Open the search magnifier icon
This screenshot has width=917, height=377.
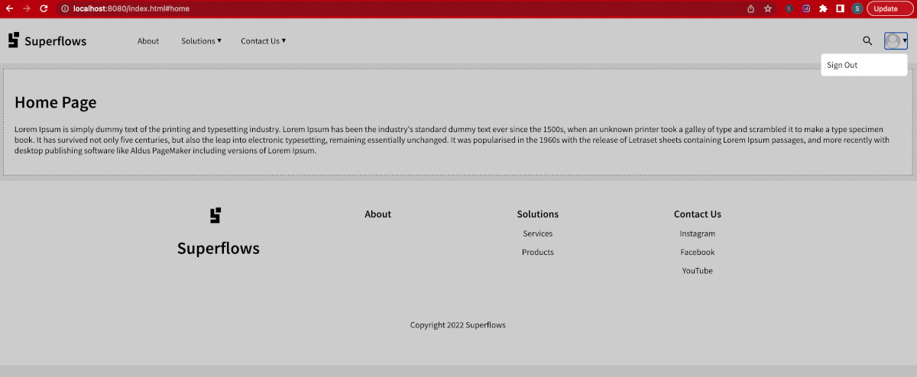(x=867, y=41)
